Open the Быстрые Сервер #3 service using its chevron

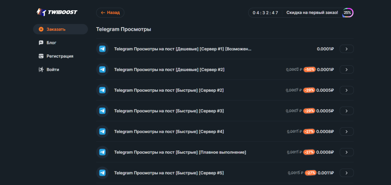347,111
